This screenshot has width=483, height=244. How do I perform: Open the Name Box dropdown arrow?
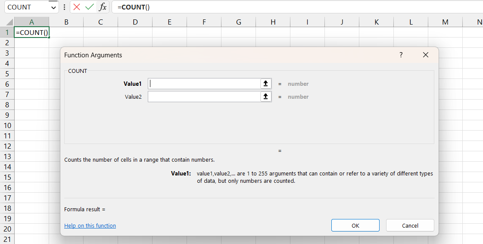[x=53, y=7]
